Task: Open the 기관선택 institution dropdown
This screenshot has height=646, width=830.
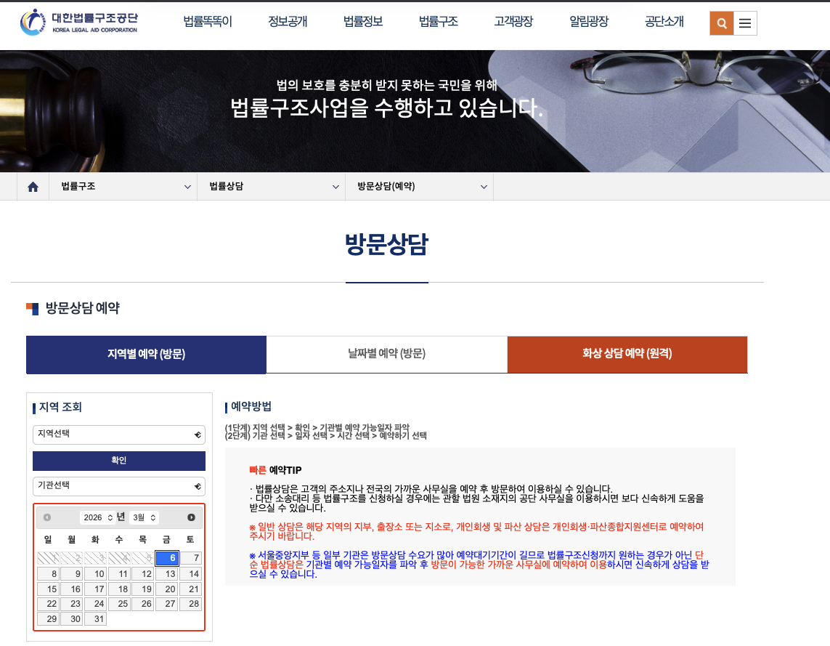Action: coord(118,486)
